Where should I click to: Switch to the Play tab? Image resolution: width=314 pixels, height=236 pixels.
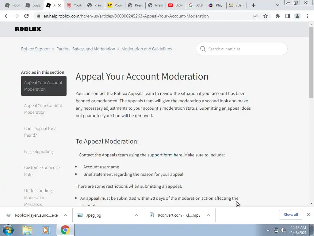click(216, 5)
